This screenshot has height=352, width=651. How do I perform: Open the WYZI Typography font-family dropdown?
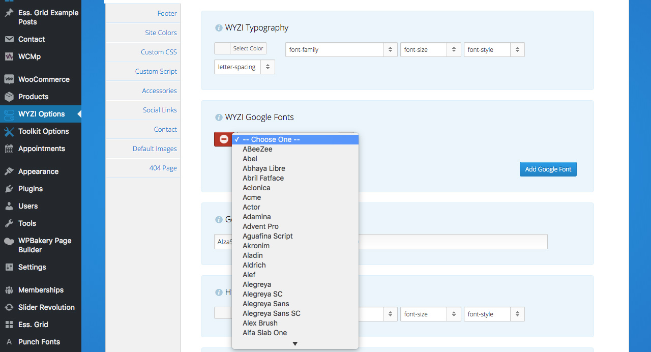click(341, 50)
